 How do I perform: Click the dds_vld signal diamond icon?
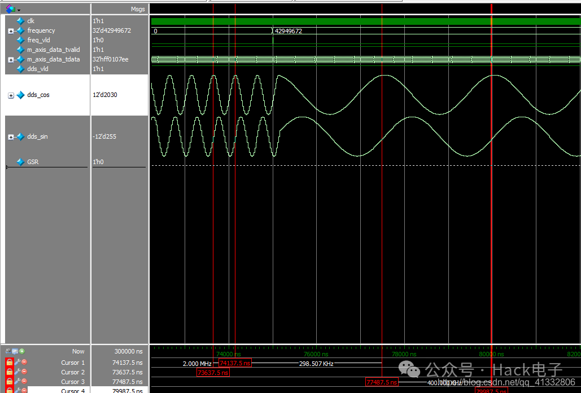coord(21,69)
